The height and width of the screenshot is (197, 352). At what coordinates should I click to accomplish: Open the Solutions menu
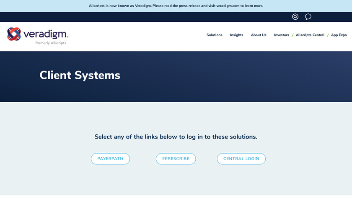click(214, 35)
